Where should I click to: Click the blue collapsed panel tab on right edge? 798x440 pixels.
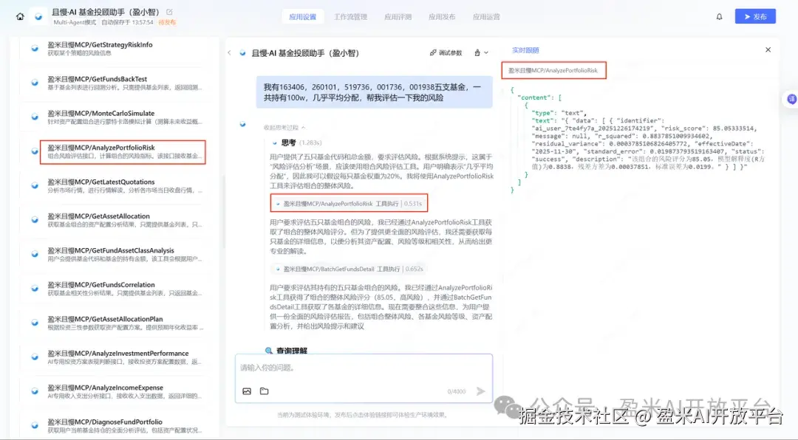[x=791, y=100]
